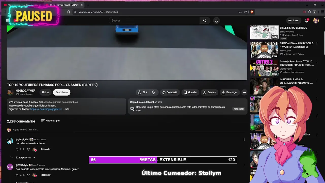Expand description with ...más
The width and height of the screenshot is (325, 183).
click(66, 109)
